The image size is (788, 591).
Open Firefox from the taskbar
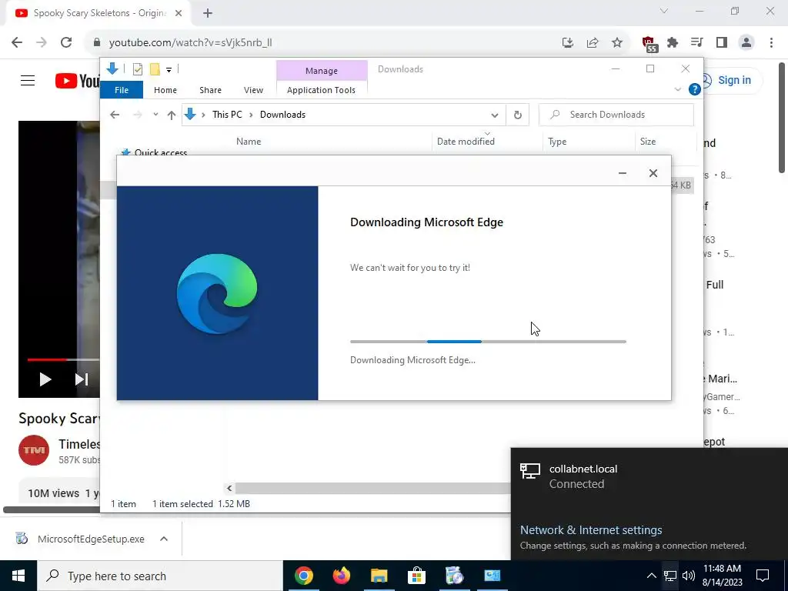coord(342,576)
